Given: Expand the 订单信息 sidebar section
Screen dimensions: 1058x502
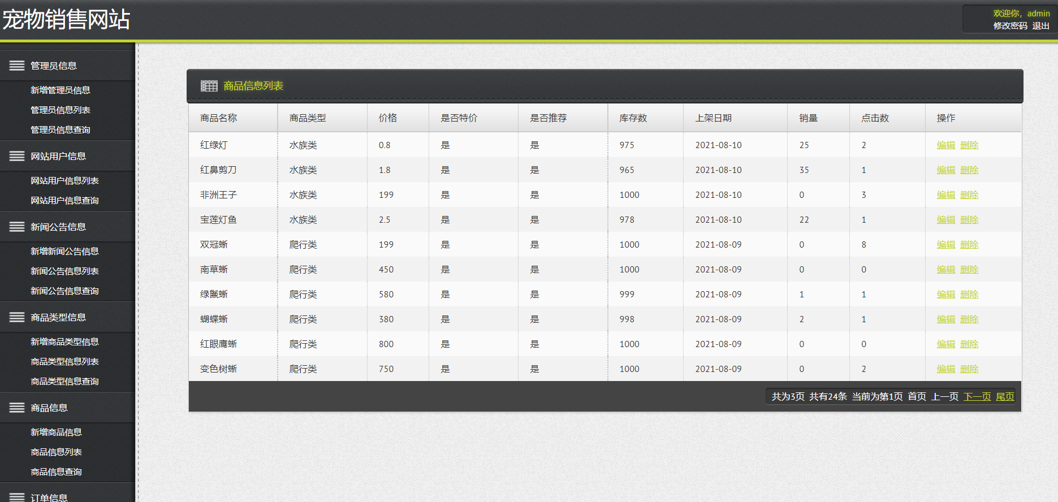Looking at the screenshot, I should (67, 493).
